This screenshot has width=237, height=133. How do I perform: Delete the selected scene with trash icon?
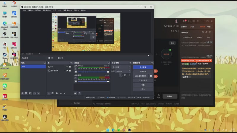point(26,93)
